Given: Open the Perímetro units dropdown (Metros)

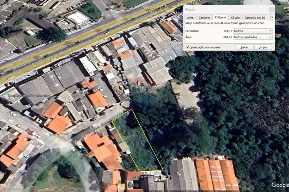Looking at the screenshot, I should (x=253, y=31).
